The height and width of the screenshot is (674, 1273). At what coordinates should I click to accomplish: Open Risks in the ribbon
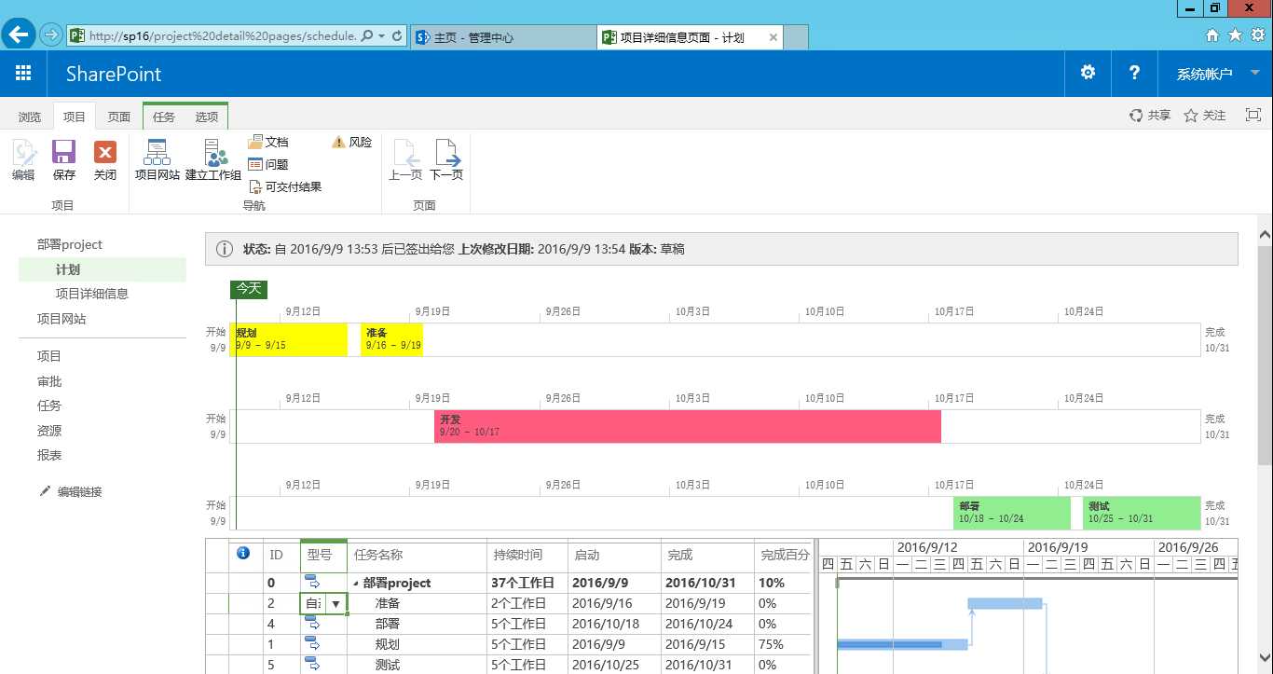[352, 142]
